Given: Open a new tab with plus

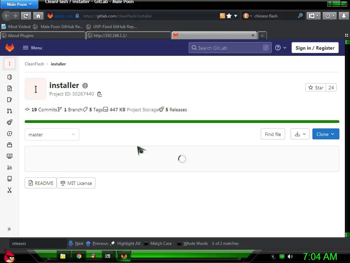Looking at the screenshot, I should (262, 36).
